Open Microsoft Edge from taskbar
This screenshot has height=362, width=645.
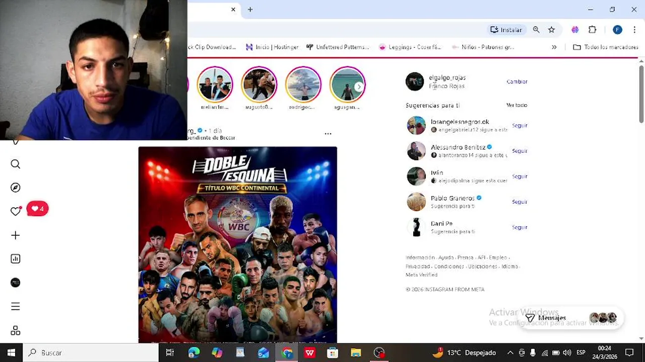pyautogui.click(x=194, y=352)
